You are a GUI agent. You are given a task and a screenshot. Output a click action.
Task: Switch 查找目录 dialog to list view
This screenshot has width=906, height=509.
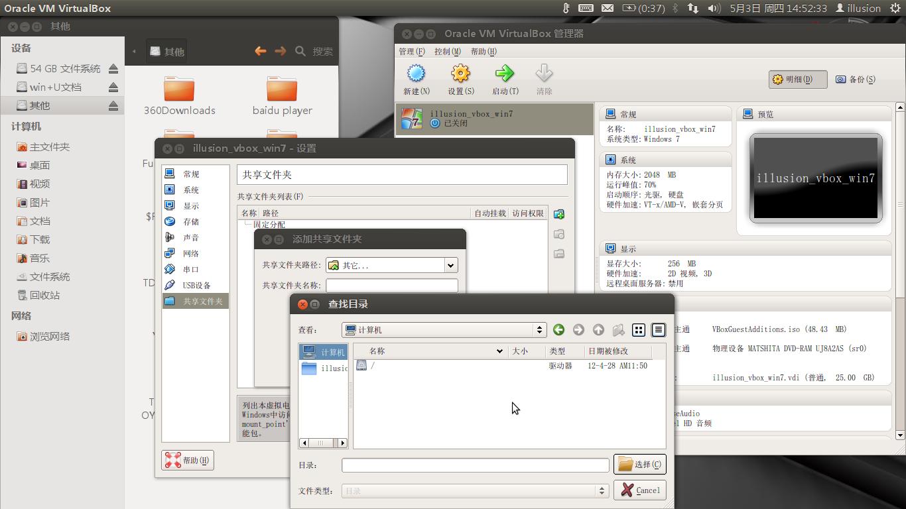639,329
